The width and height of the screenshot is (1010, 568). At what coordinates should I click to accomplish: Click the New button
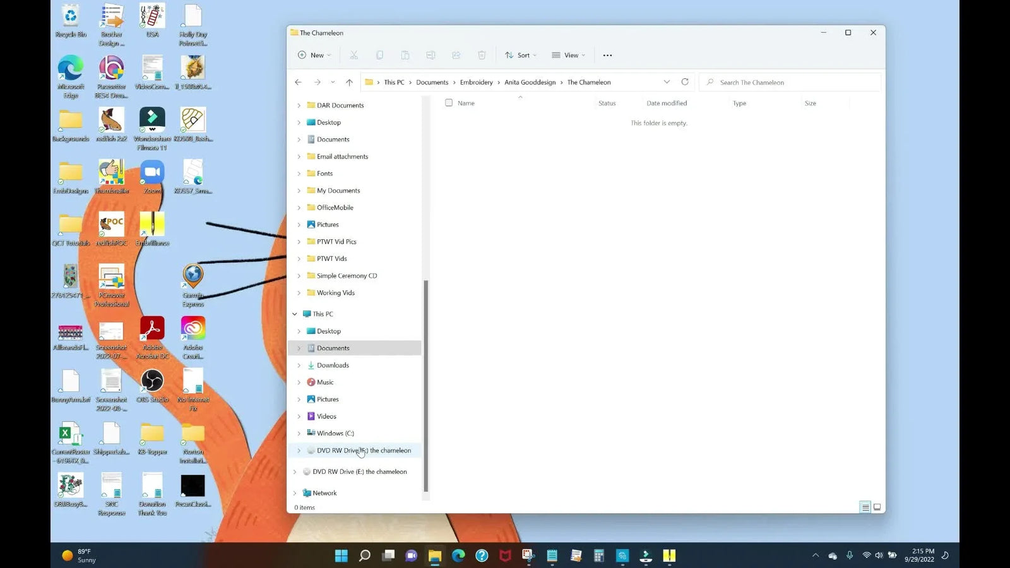click(x=314, y=55)
